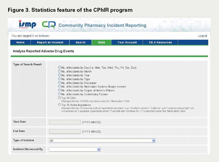Screen dimensions: 219x162
Task: Go to Report an Incident tab
Action: [50, 42]
